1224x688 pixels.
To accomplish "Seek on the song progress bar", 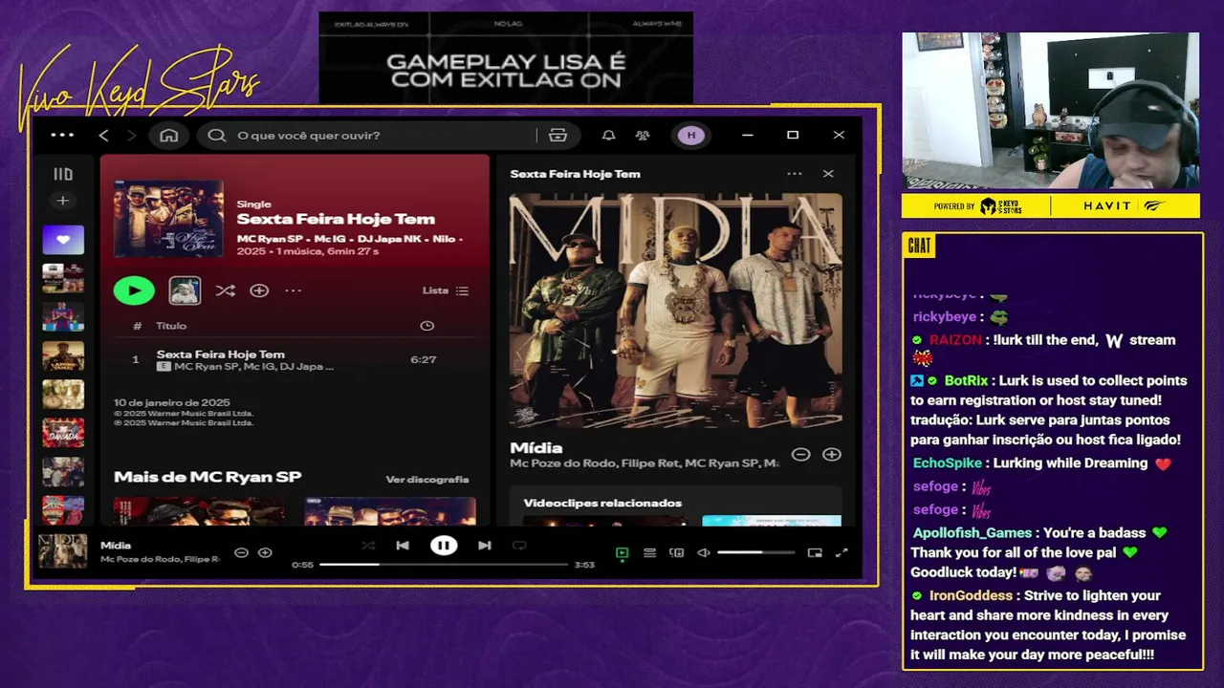I will click(x=444, y=565).
